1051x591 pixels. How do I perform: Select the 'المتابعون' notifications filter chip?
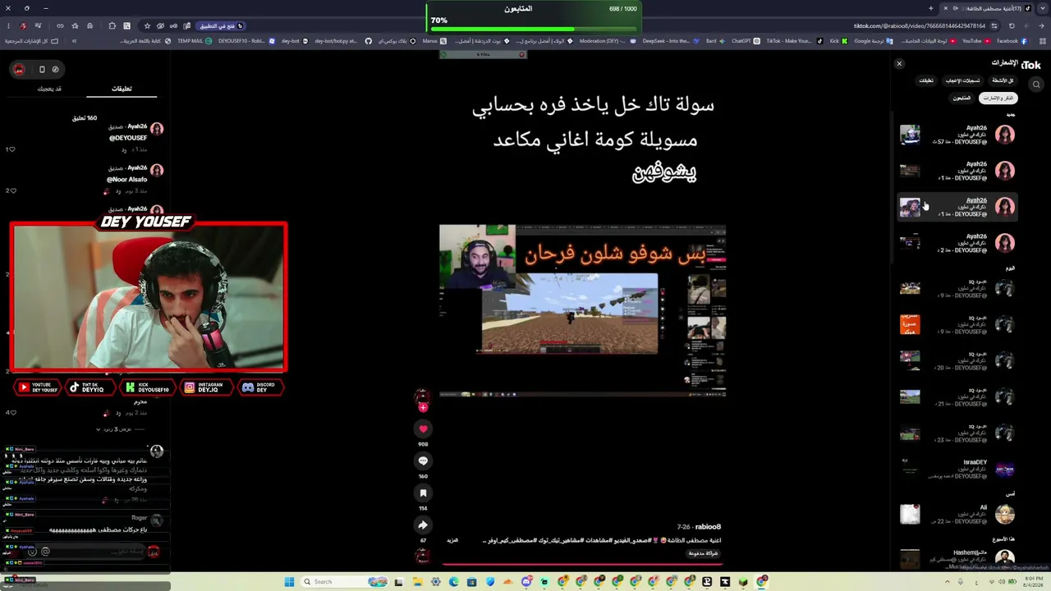[x=962, y=98]
